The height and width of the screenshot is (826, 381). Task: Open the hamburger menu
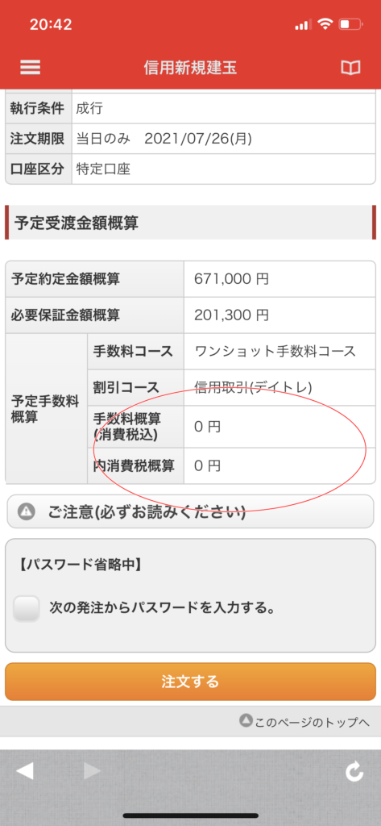(30, 67)
